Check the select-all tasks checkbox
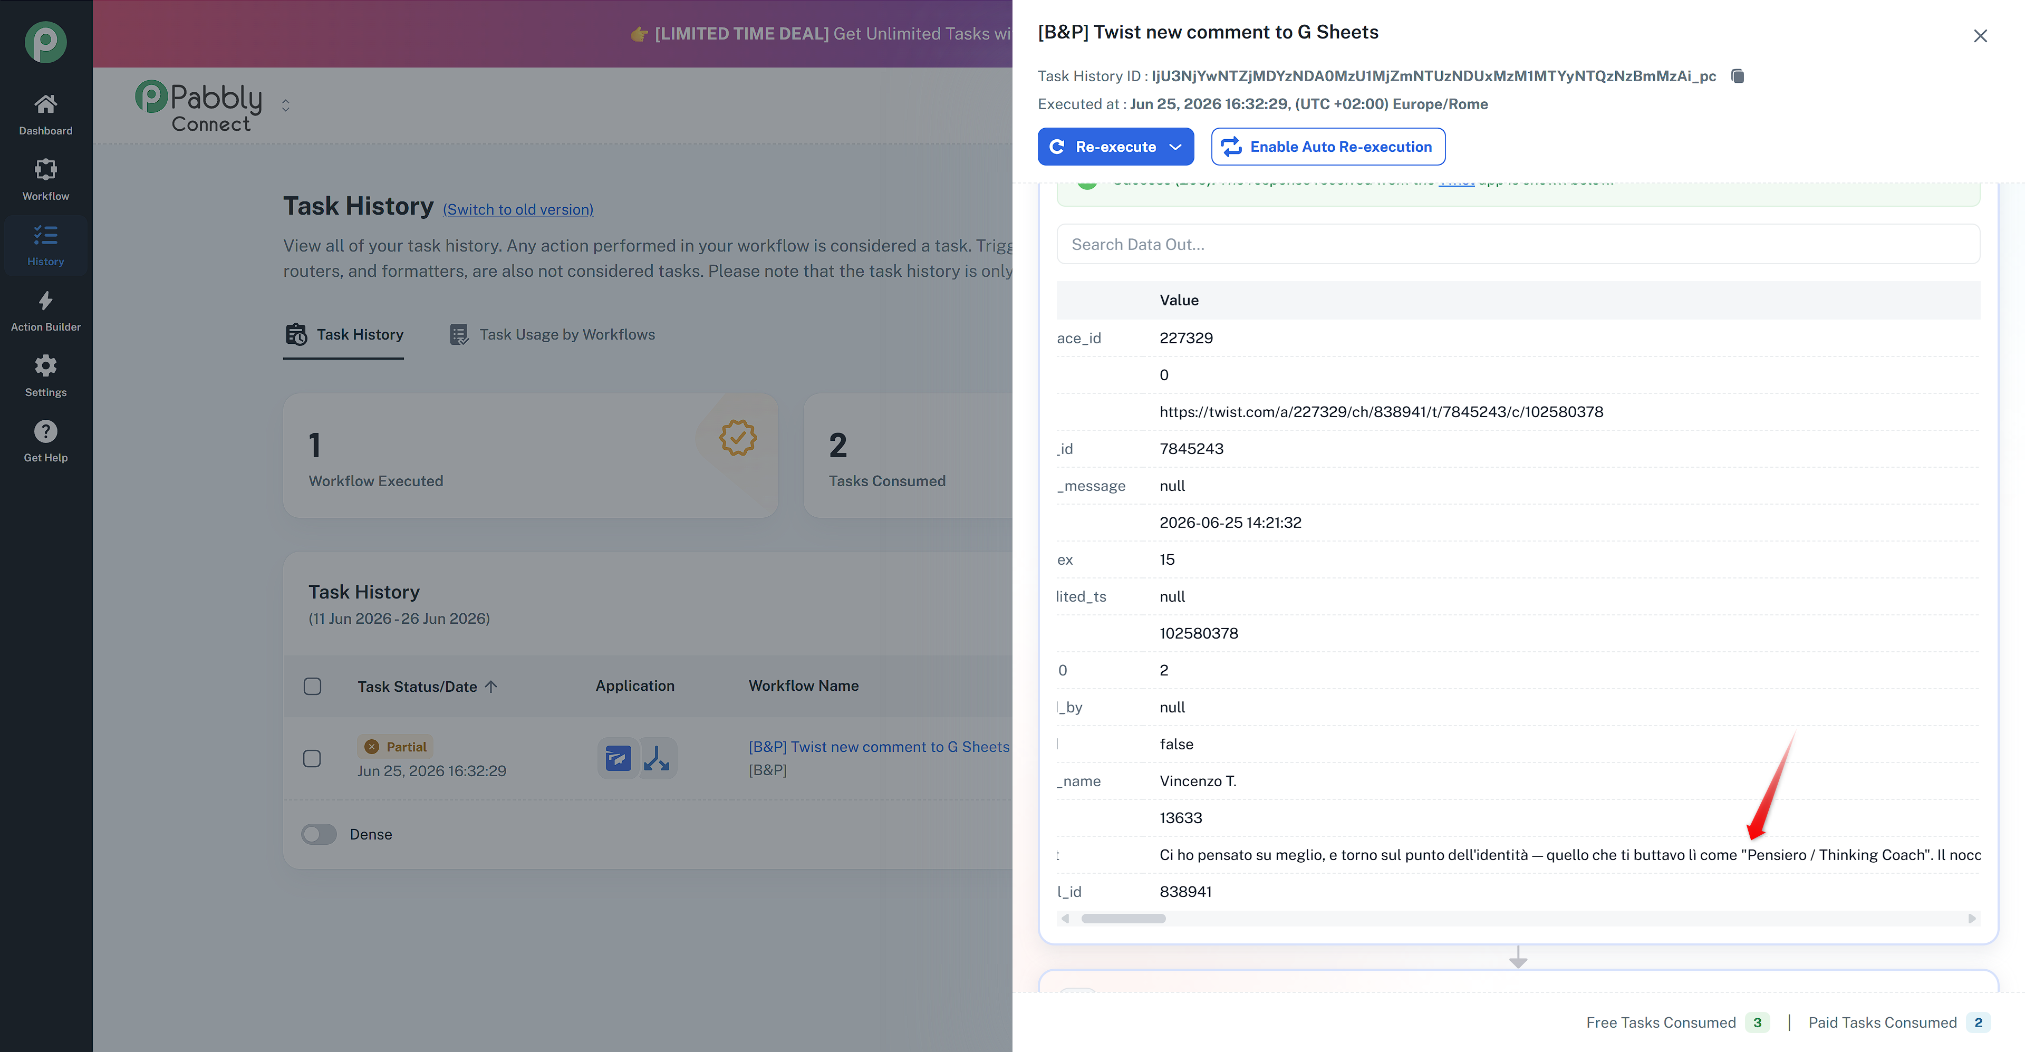 [312, 687]
